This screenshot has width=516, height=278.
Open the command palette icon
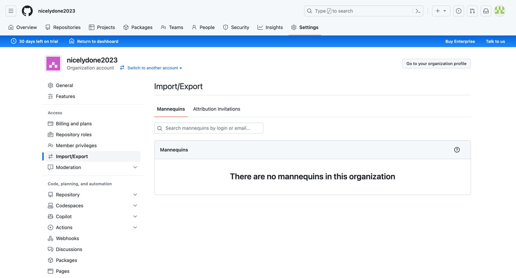tap(418, 11)
